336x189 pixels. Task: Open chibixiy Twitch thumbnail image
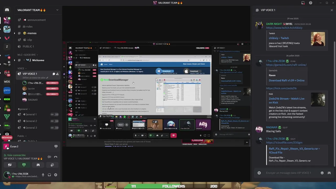(x=318, y=39)
